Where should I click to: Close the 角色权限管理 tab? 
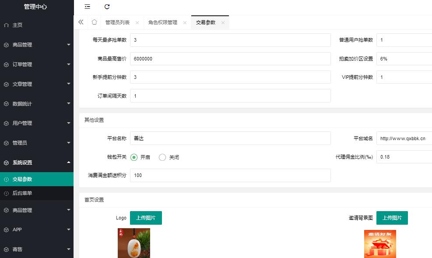[185, 23]
